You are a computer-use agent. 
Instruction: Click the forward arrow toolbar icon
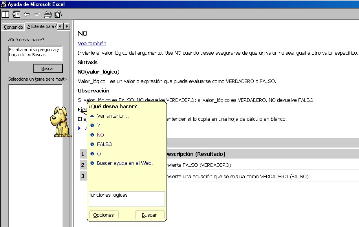[37, 15]
